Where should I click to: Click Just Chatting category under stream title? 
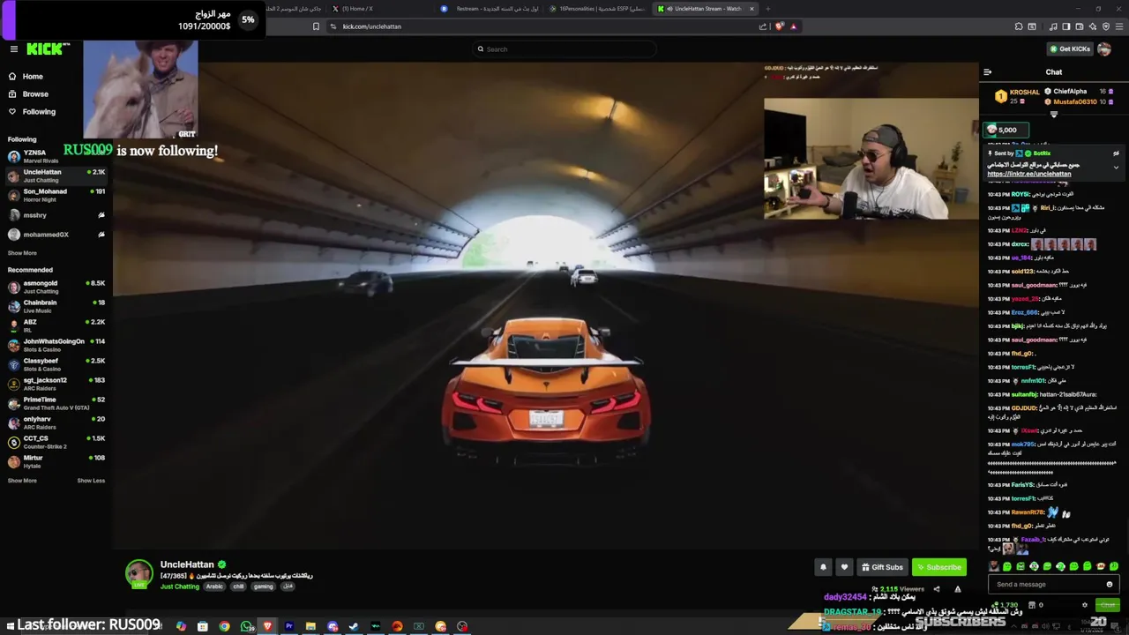tap(180, 586)
